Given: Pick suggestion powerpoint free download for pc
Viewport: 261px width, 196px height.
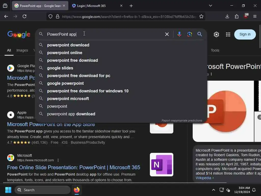Looking at the screenshot, I should tap(121, 76).
